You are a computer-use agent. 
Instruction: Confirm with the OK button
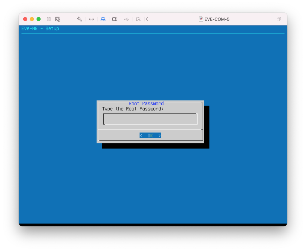point(150,136)
